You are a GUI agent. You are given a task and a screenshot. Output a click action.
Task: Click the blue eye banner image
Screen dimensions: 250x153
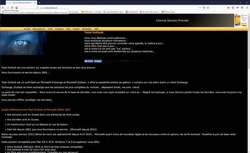click(24, 43)
